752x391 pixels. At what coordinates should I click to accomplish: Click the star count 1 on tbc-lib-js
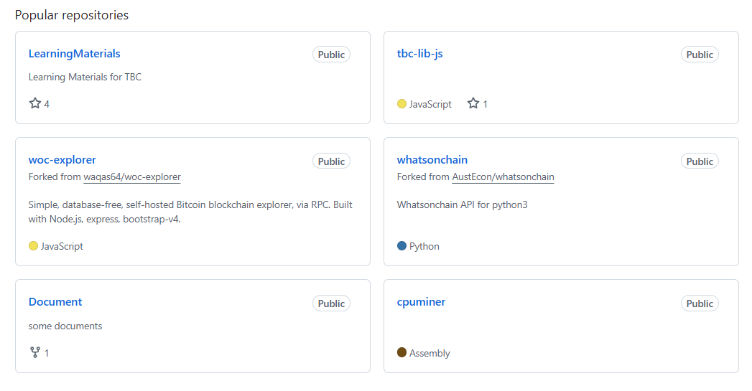pos(485,104)
